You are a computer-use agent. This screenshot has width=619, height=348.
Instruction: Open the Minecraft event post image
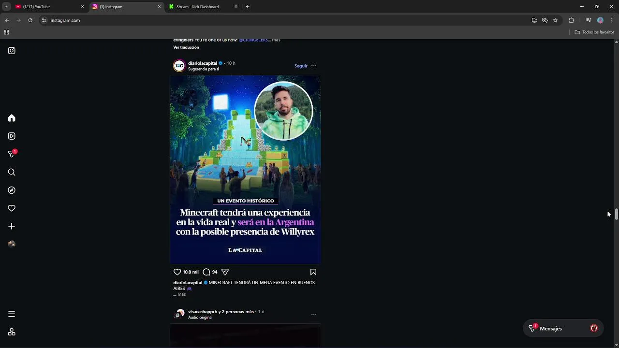(x=245, y=170)
